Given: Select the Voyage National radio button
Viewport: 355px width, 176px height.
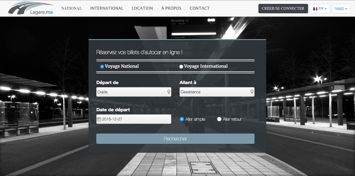Looking at the screenshot, I should [x=102, y=67].
